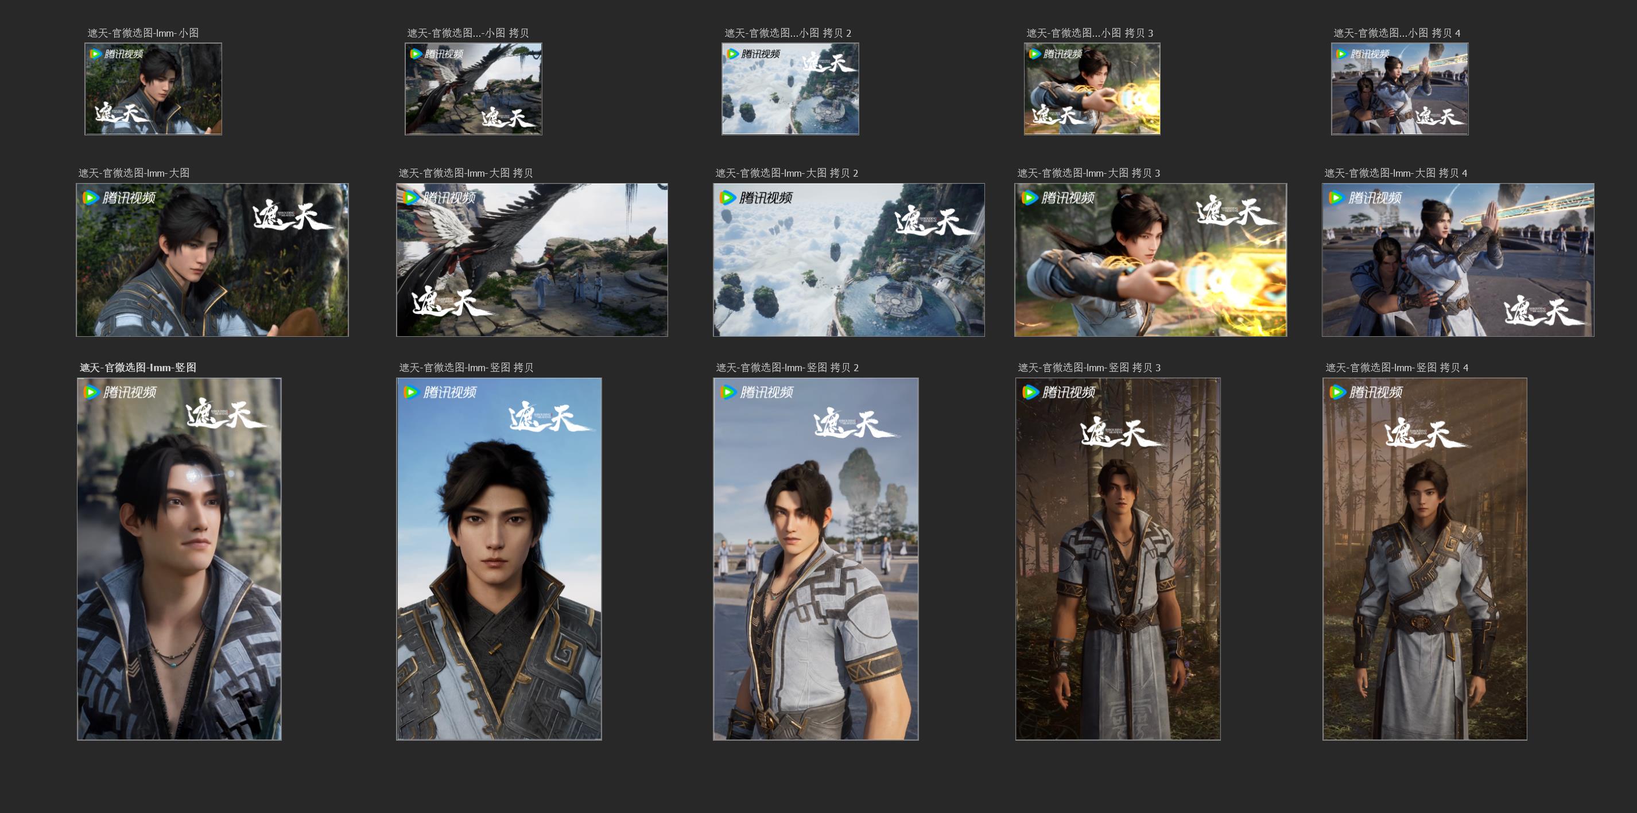Click the label 遮天-官微选图...-小图 拷贝
The height and width of the screenshot is (813, 1637).
click(x=468, y=33)
